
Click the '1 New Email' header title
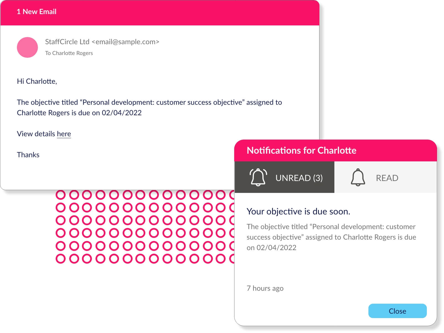pyautogui.click(x=37, y=12)
